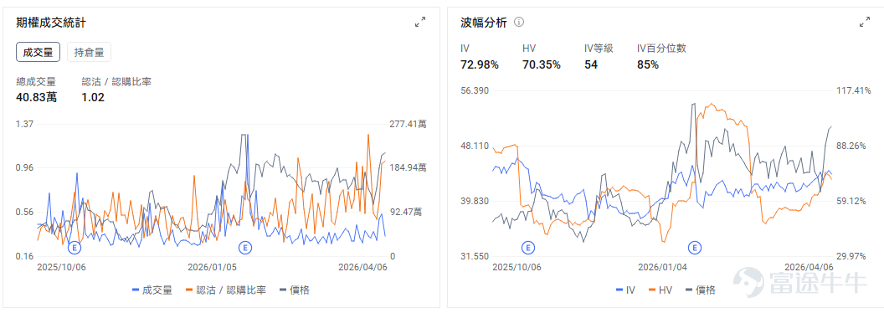The image size is (884, 313).
Task: Open the info tooltip beside 波幅分析
Action: (519, 23)
